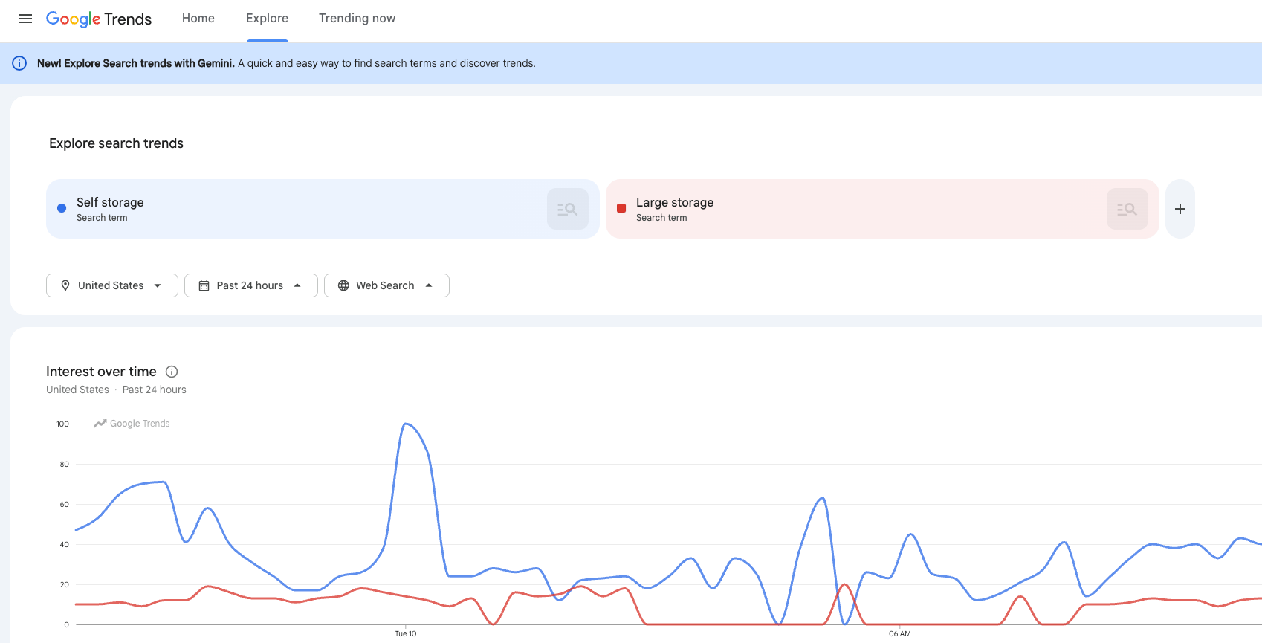
Task: Open the hamburger main menu
Action: click(x=25, y=19)
